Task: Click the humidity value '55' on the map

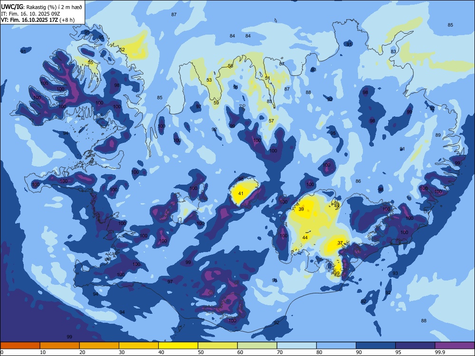Action: (x=90, y=63)
